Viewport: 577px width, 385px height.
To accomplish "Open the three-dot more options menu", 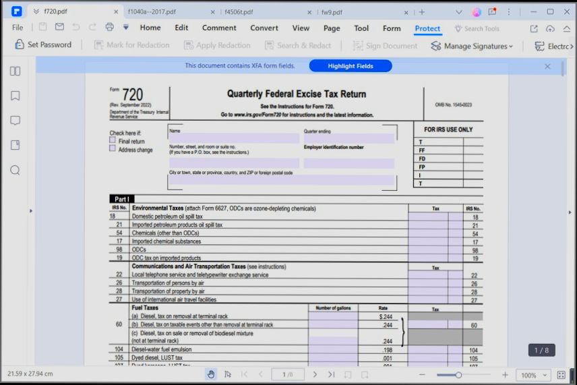I will pyautogui.click(x=508, y=12).
